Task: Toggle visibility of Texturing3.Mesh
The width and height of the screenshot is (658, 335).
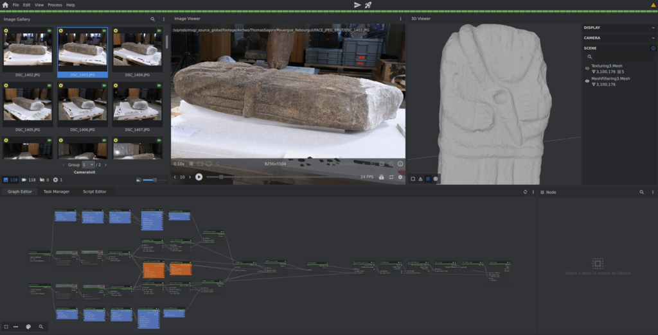Action: coord(587,68)
